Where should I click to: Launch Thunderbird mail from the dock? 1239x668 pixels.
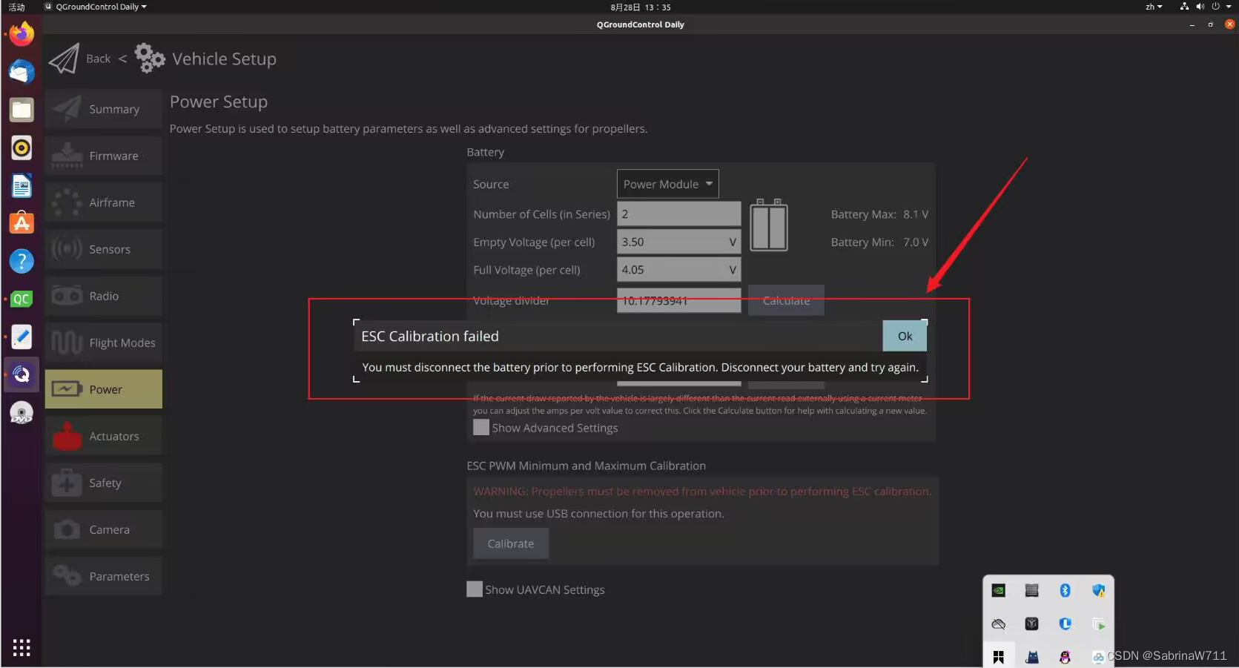coord(22,72)
